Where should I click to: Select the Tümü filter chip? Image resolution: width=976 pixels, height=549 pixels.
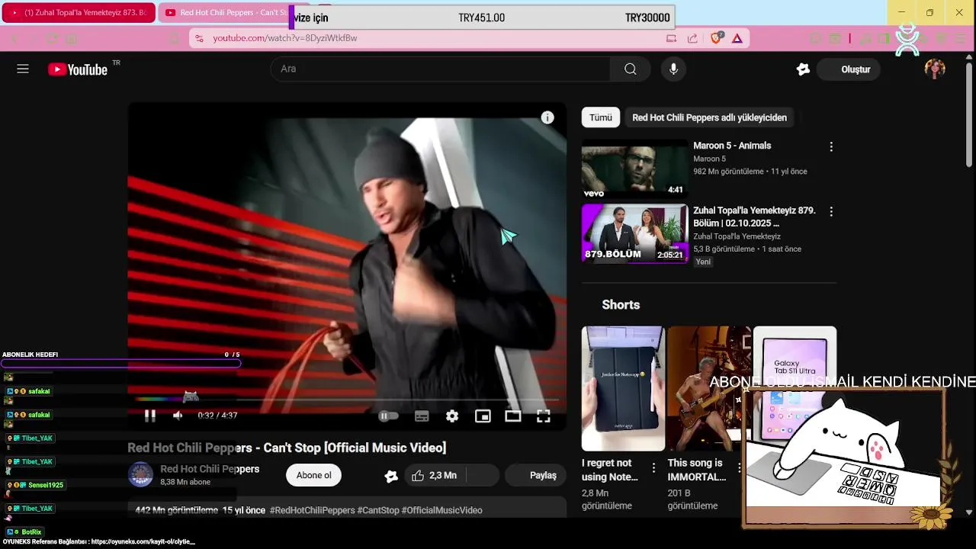coord(601,117)
